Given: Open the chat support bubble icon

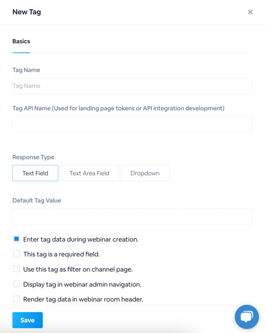Looking at the screenshot, I should (x=247, y=316).
